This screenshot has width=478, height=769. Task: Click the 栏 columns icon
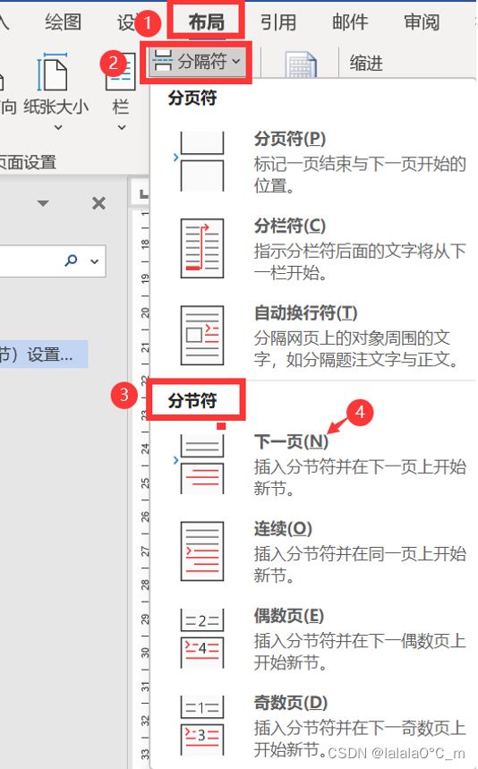121,73
